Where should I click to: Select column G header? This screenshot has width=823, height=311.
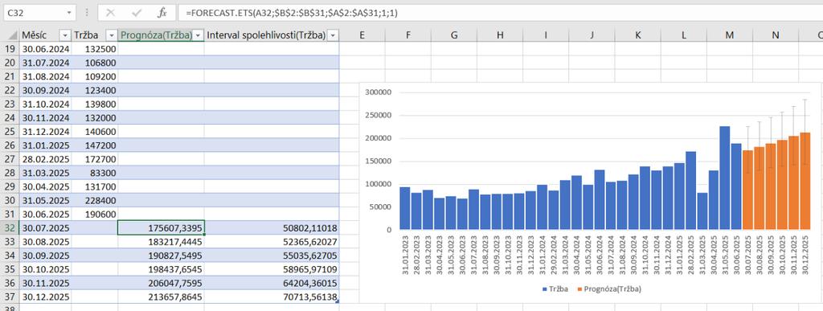point(454,35)
